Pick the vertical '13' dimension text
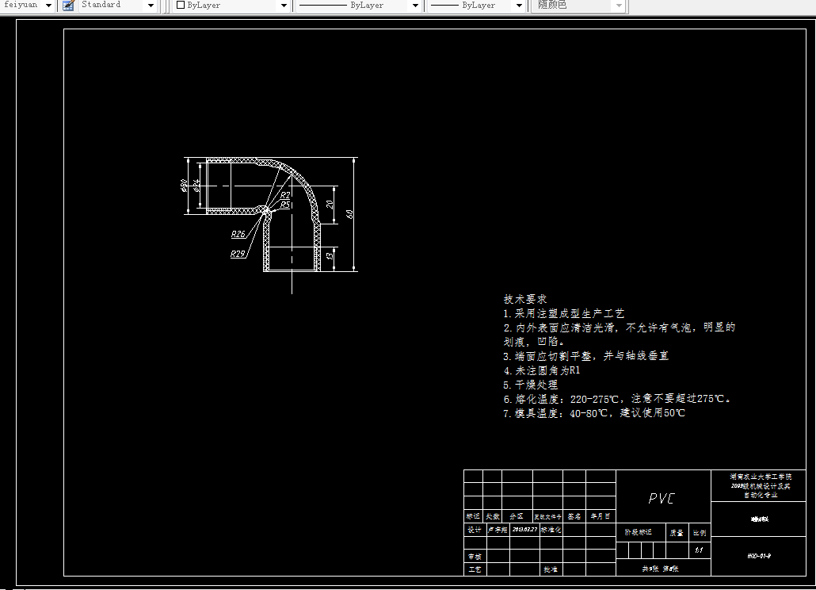 point(329,255)
